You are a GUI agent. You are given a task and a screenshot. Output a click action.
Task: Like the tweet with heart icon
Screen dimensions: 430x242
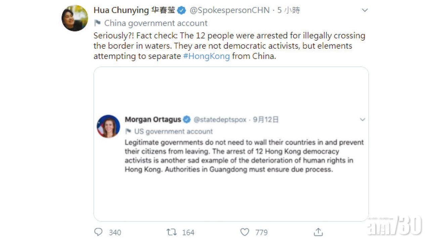(x=245, y=232)
